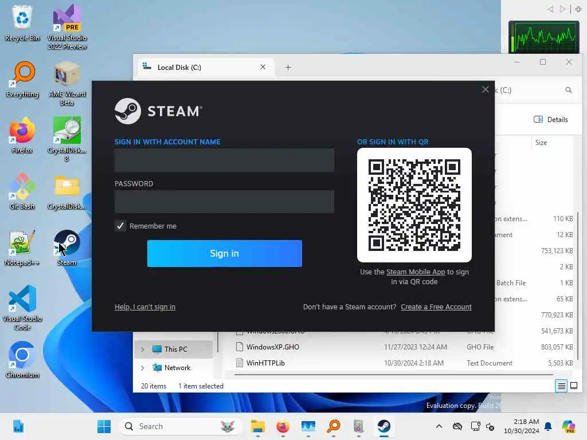The image size is (587, 440).
Task: Select Visual Studio Code desktop icon
Action: [22, 308]
